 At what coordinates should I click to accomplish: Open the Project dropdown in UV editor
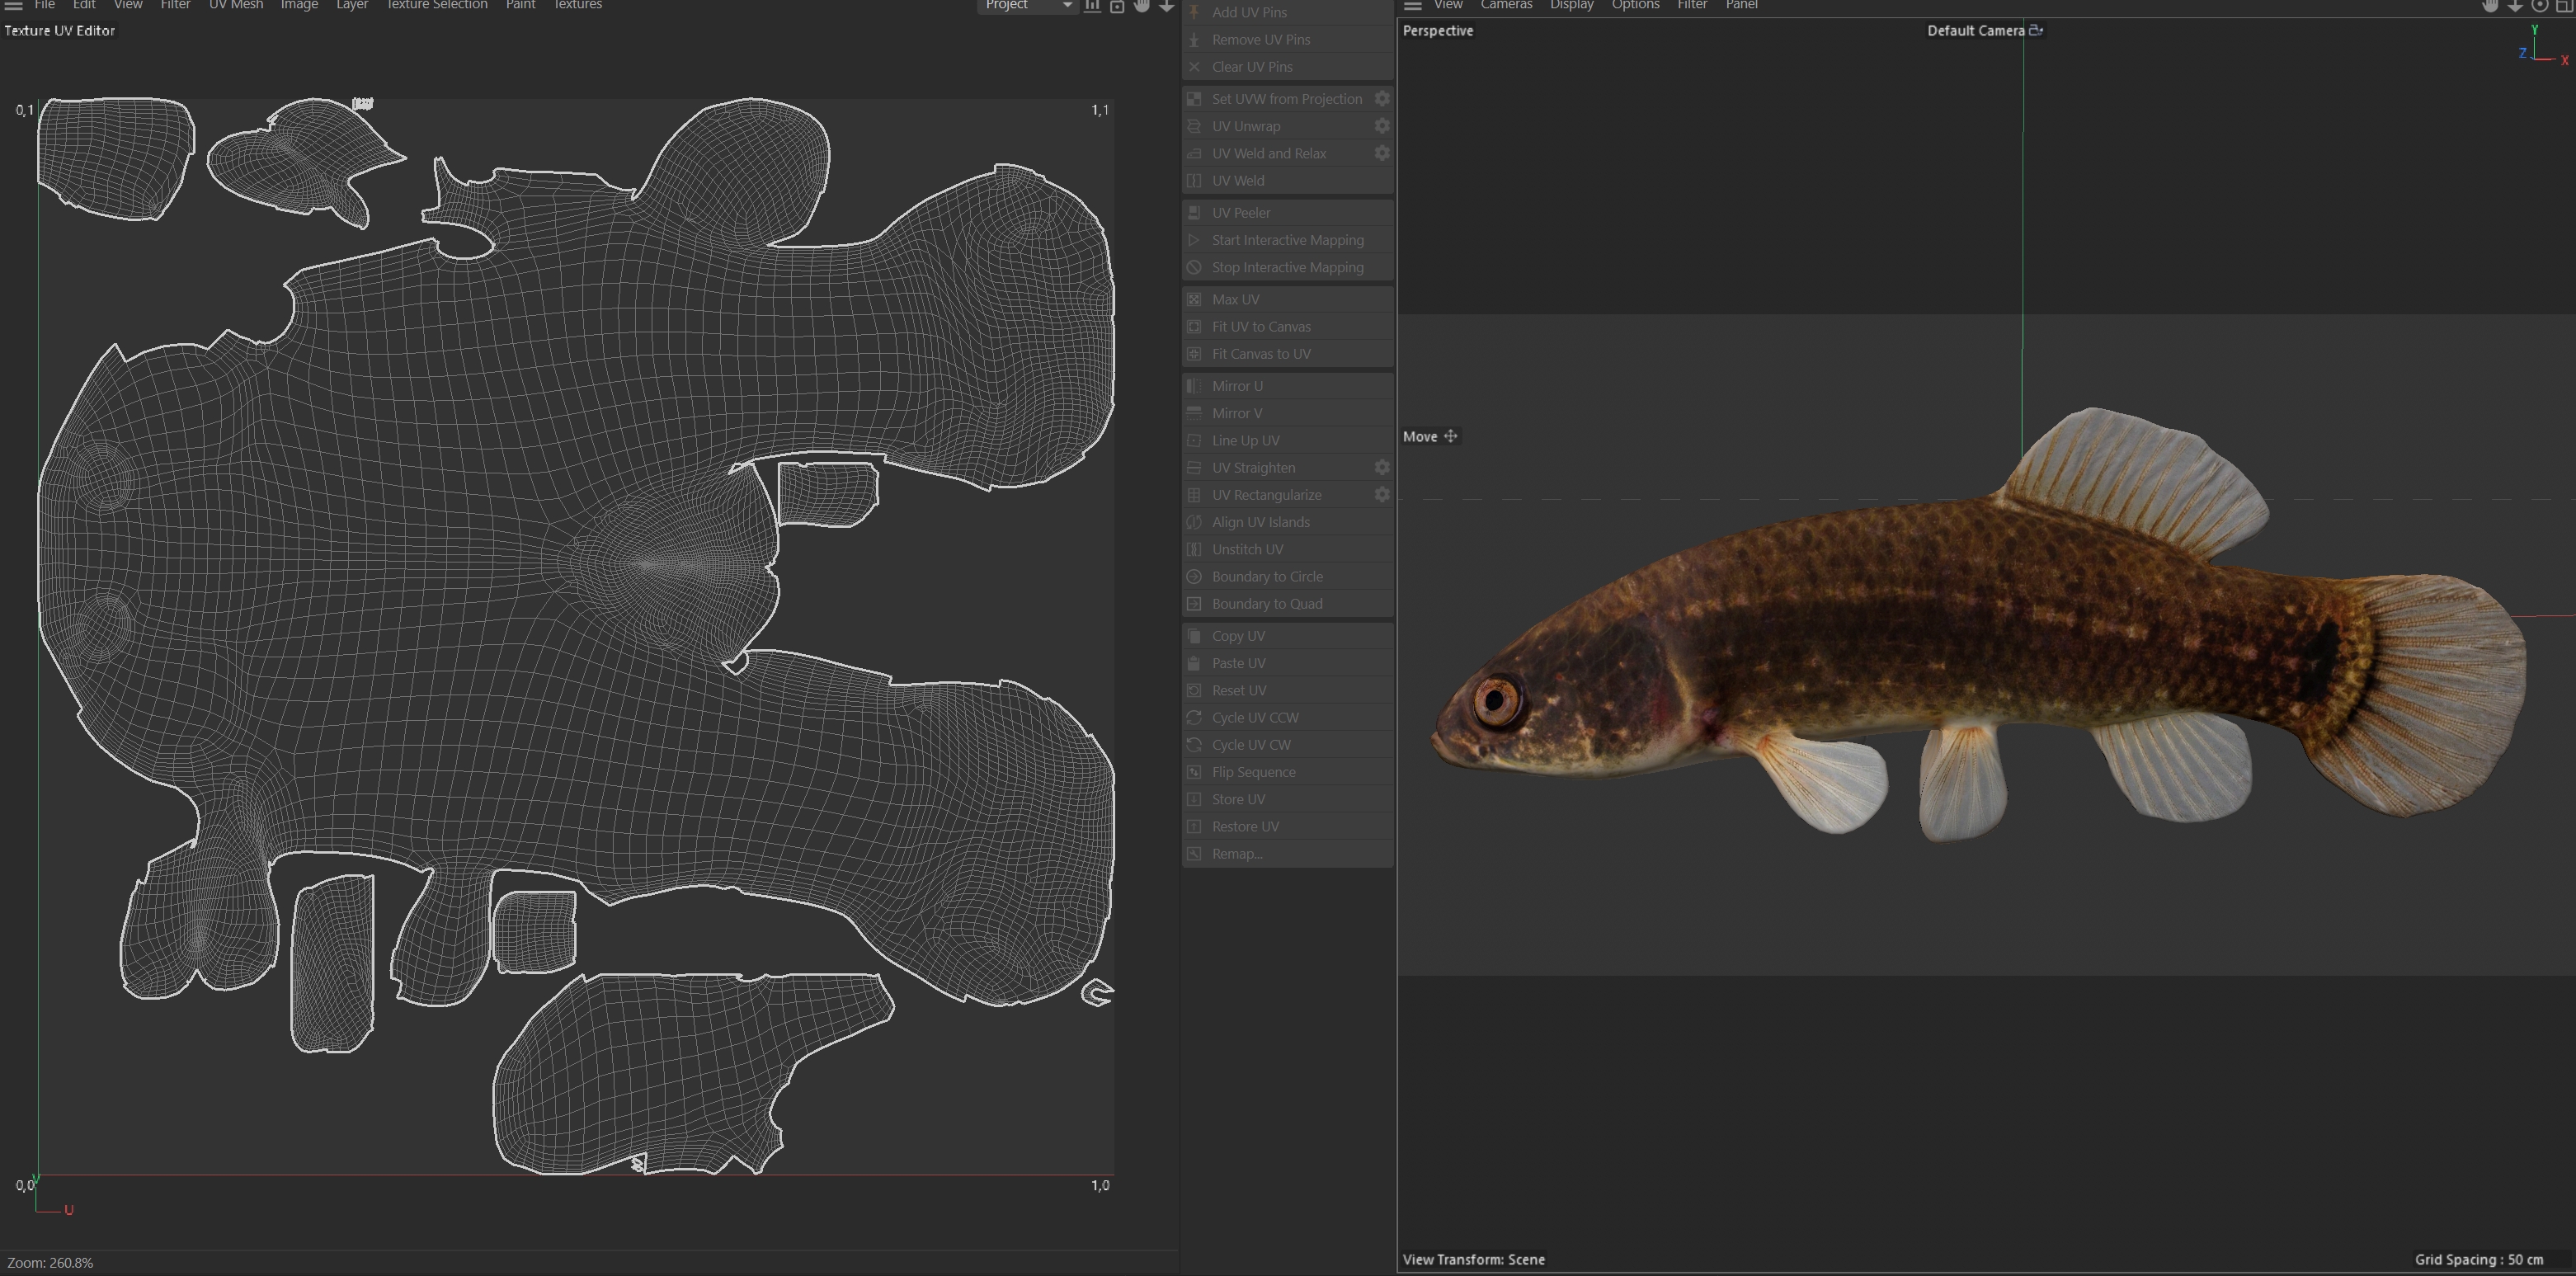point(1027,5)
